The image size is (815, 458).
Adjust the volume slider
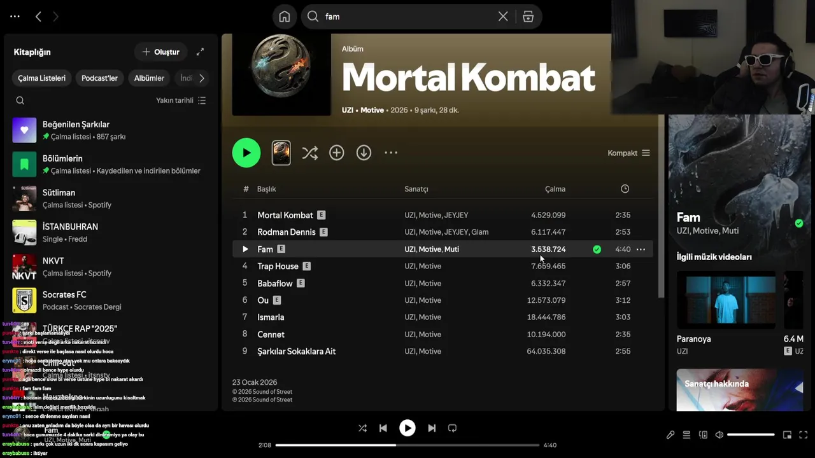(751, 435)
